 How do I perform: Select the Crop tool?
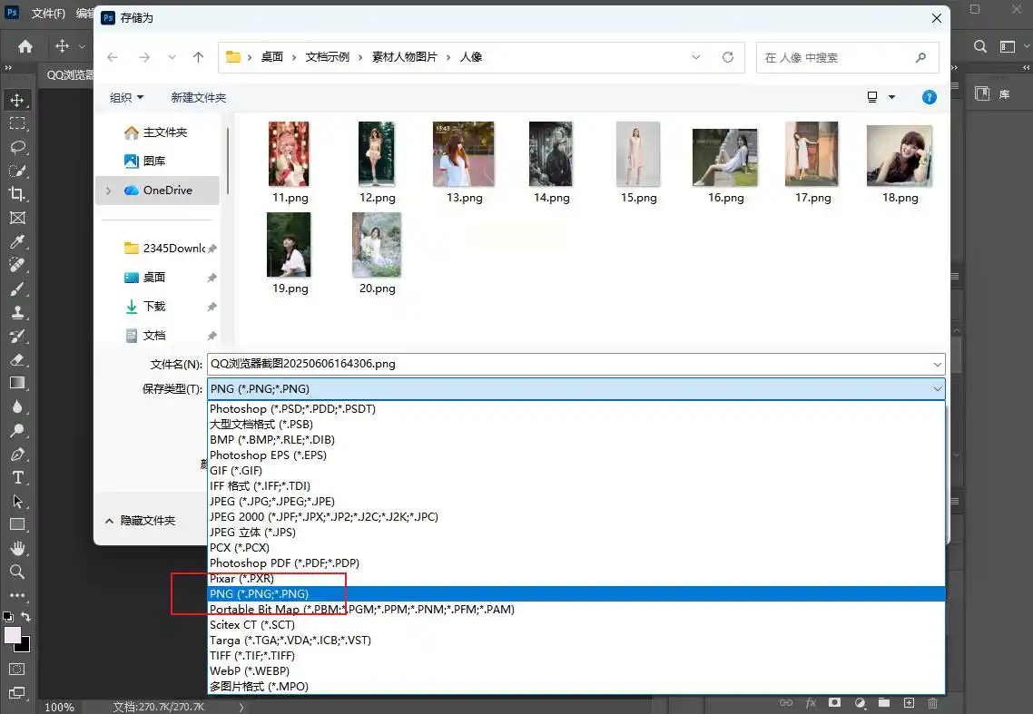[x=18, y=194]
